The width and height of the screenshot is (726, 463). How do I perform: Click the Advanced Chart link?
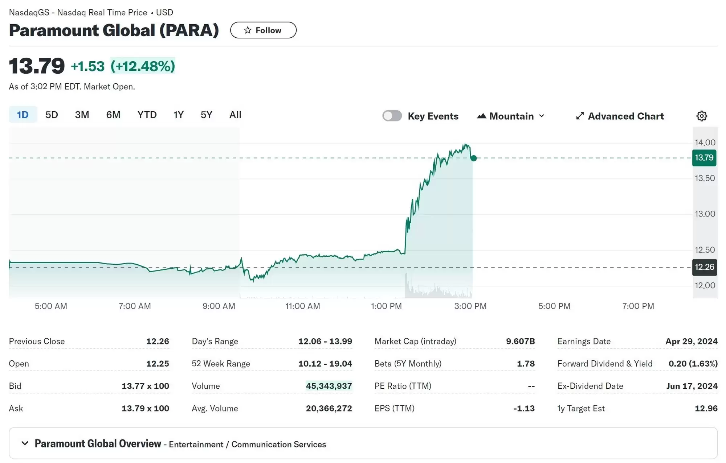point(625,116)
